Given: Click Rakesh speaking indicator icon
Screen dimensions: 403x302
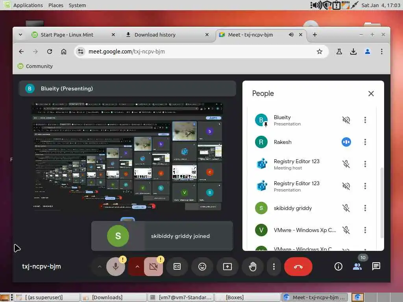Looking at the screenshot, I should [x=346, y=142].
